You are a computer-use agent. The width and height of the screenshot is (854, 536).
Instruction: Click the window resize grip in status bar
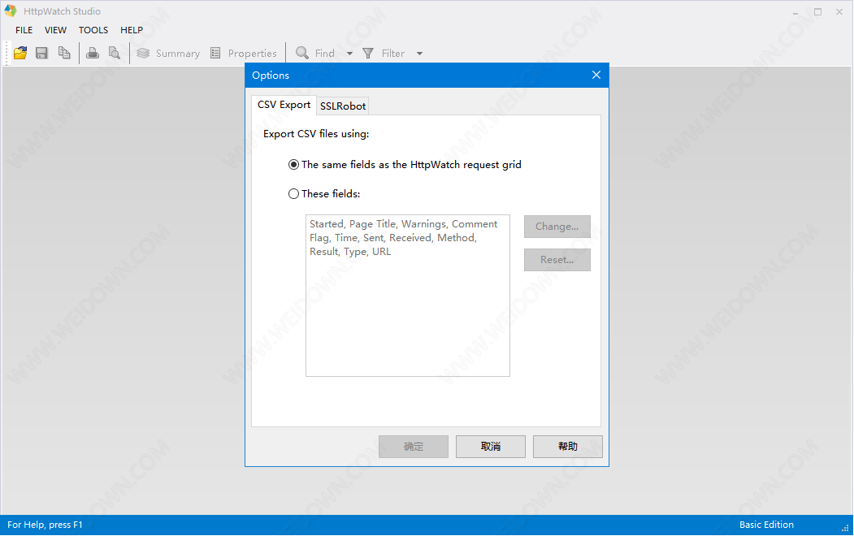(x=845, y=528)
